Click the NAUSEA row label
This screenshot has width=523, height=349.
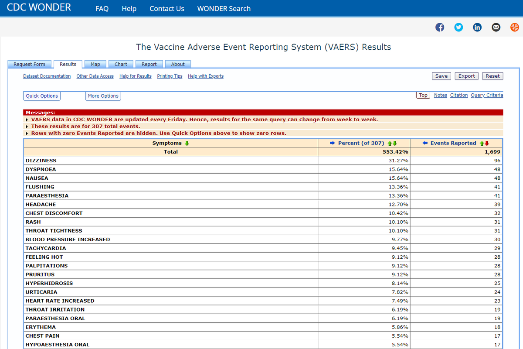tap(37, 178)
